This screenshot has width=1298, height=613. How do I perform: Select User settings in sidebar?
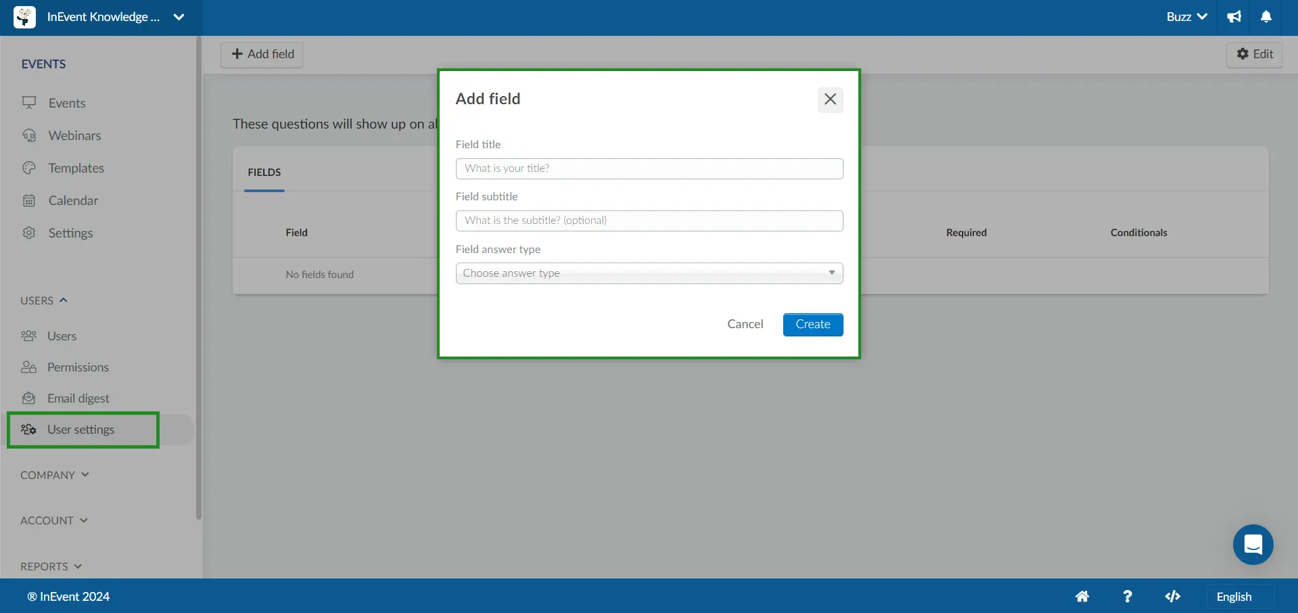[80, 430]
